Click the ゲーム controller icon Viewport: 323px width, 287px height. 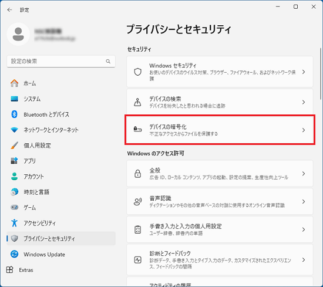(x=15, y=207)
